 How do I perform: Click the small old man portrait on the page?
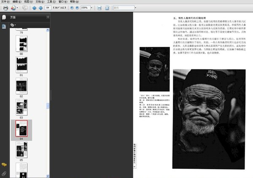pos(154,69)
